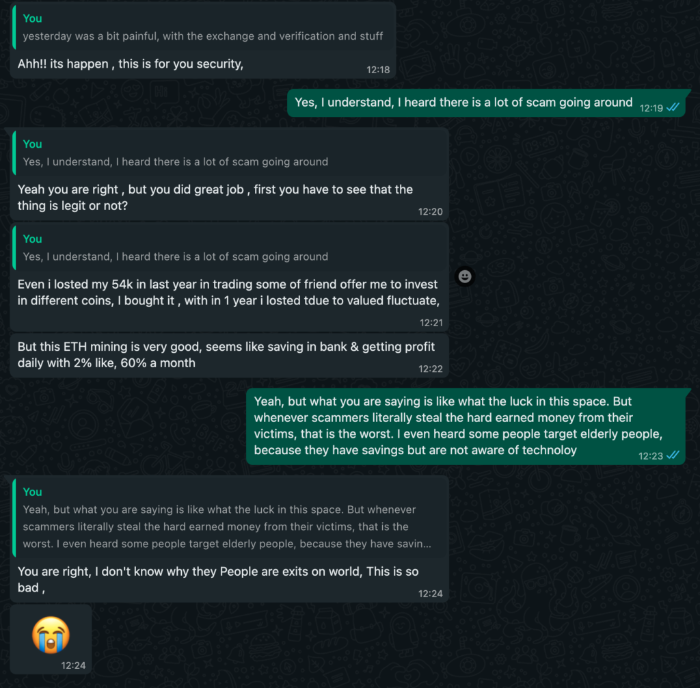This screenshot has height=688, width=700.
Task: Click the long green message about elderly victims
Action: click(x=466, y=426)
